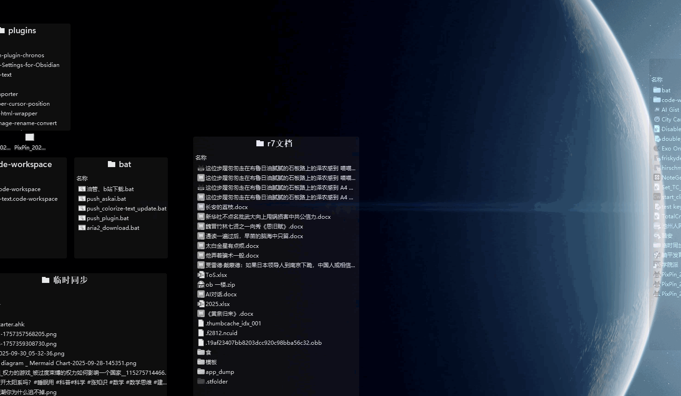Open push_colorize-text_update.bat file
681x396 pixels.
(x=126, y=208)
